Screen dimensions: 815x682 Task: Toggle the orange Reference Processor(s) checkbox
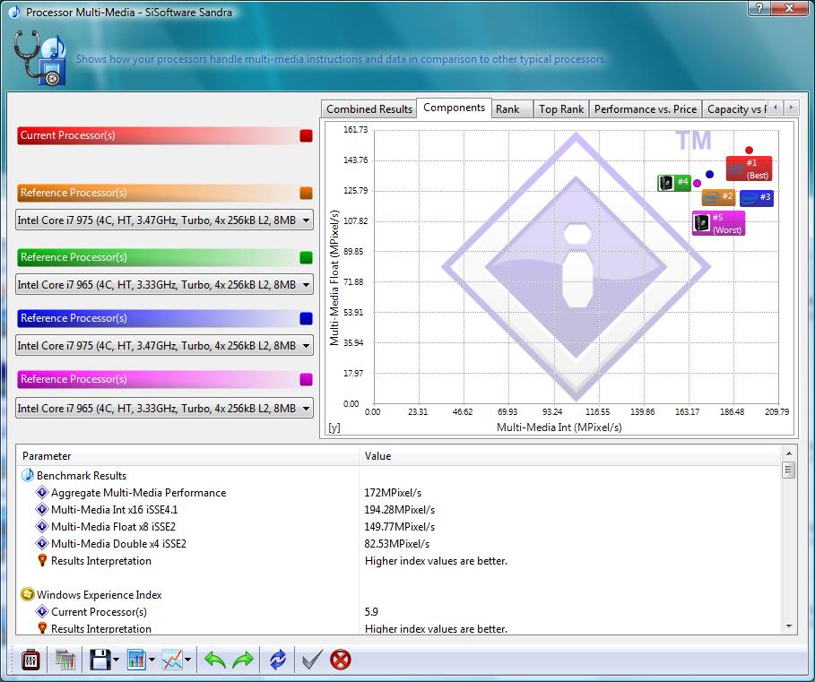pyautogui.click(x=306, y=194)
